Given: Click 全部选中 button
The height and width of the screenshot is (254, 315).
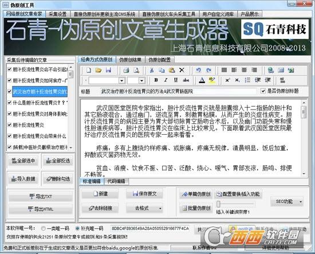Looking at the screenshot, I should pos(23,161).
